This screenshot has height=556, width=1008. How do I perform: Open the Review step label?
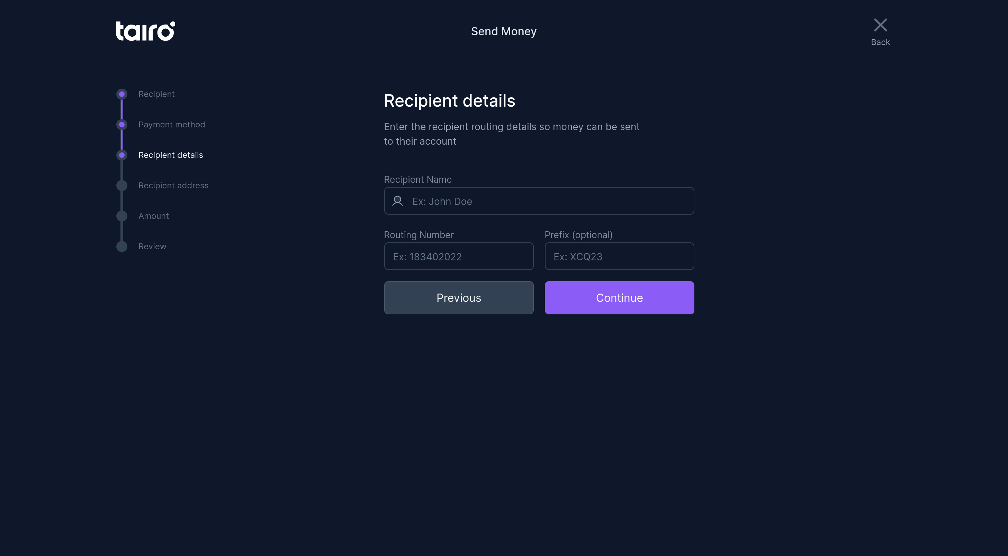coord(152,246)
